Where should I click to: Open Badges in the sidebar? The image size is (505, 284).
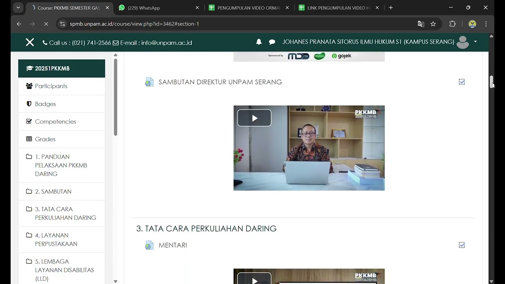[x=62, y=104]
